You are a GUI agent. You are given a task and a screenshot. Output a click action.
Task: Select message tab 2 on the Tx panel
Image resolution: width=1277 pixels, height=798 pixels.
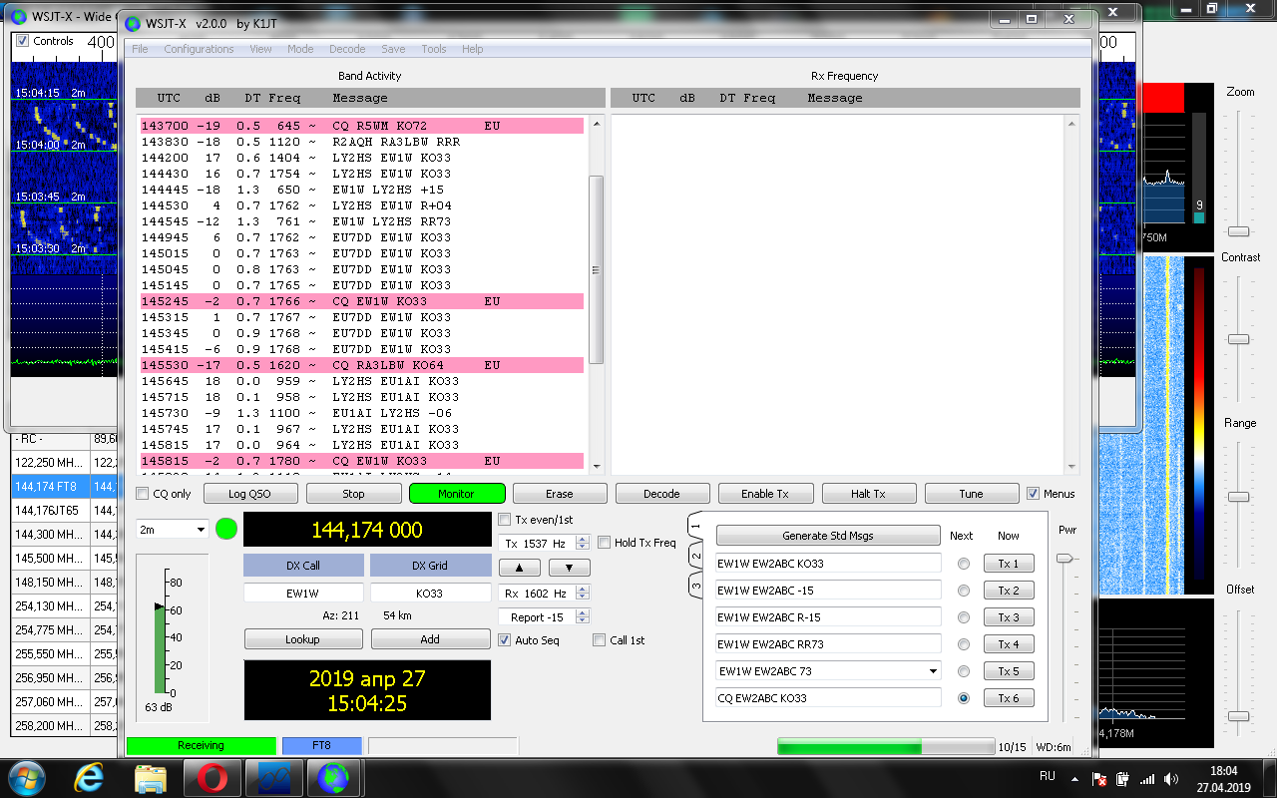coord(696,557)
